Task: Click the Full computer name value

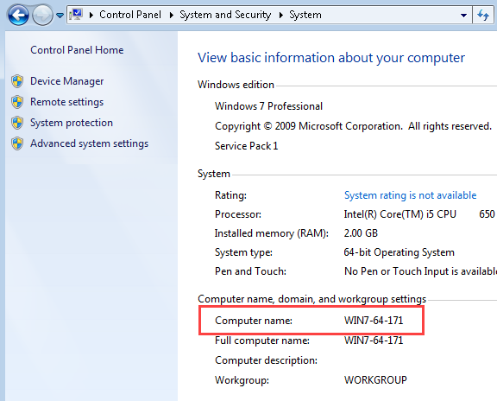Action: pyautogui.click(x=374, y=341)
